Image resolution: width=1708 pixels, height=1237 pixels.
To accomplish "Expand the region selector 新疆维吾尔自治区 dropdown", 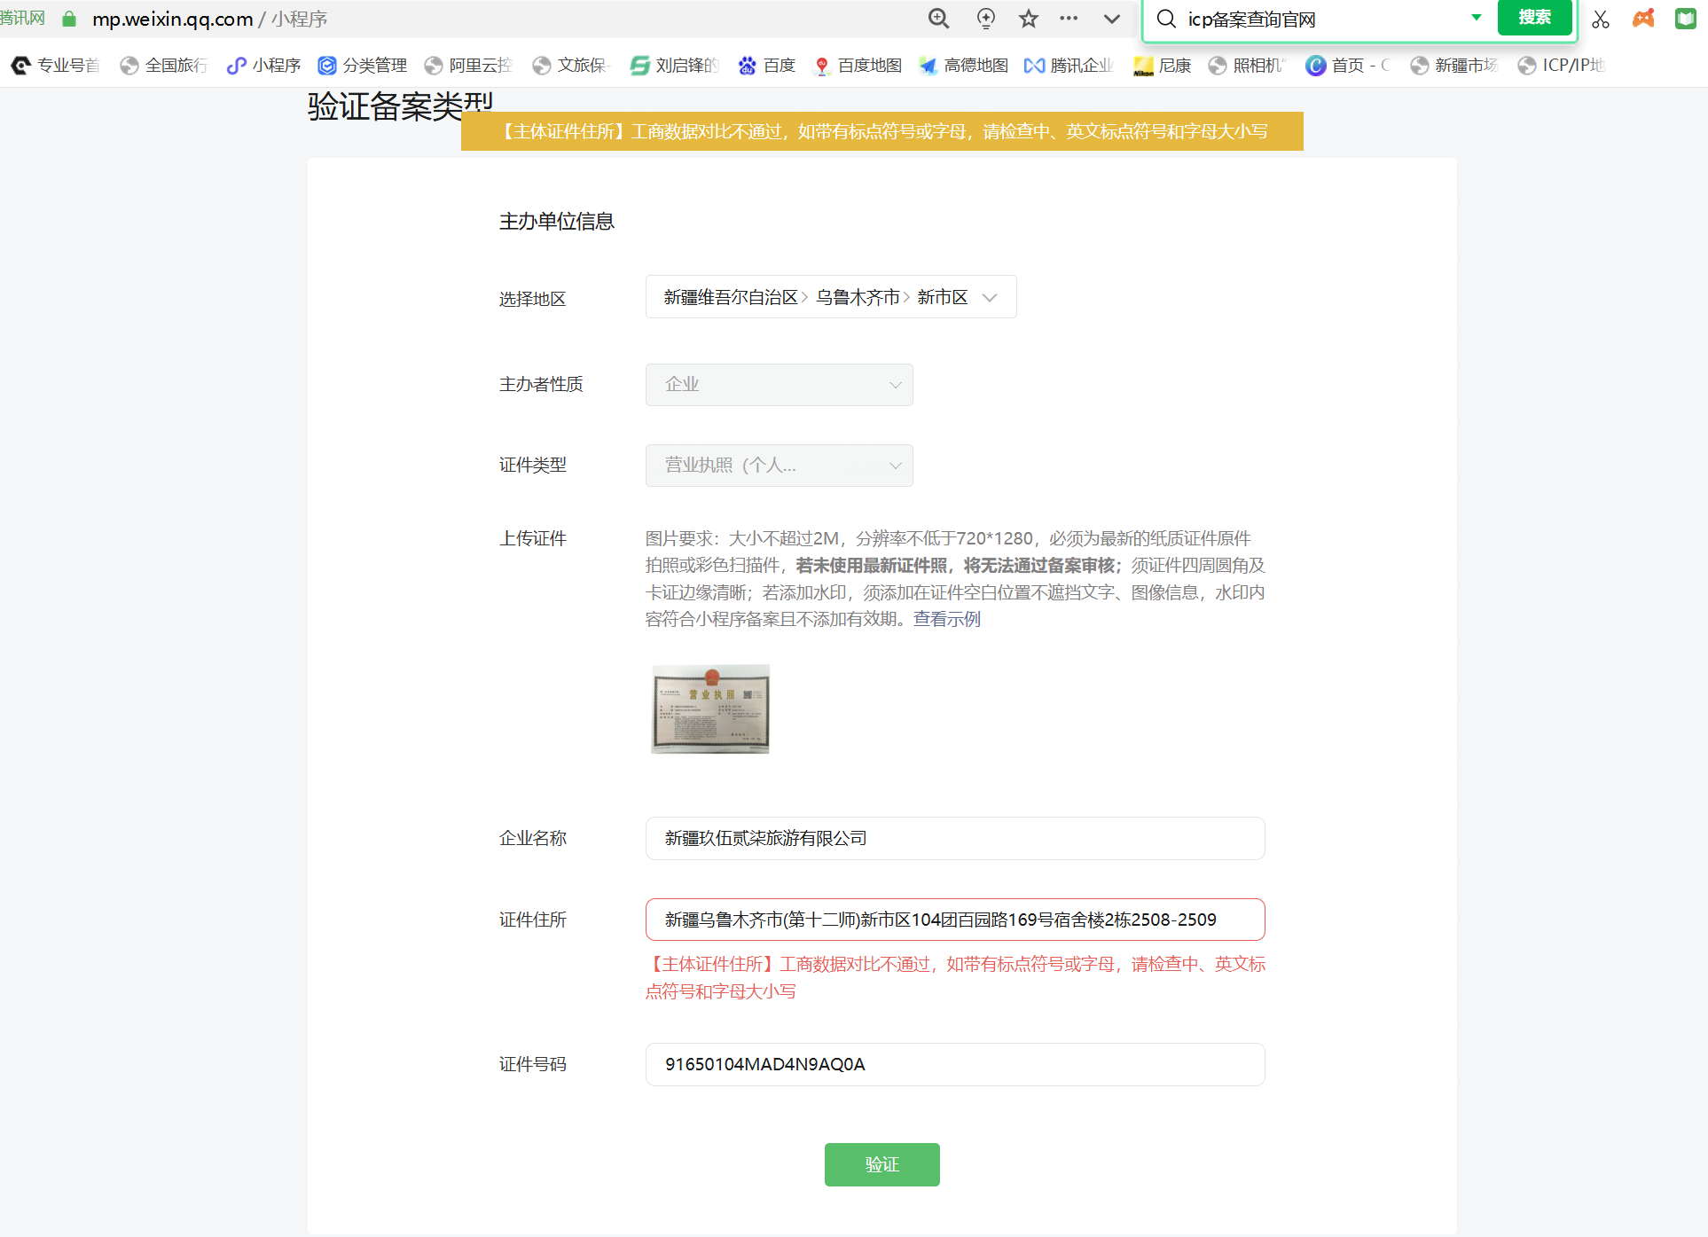I will pos(830,297).
